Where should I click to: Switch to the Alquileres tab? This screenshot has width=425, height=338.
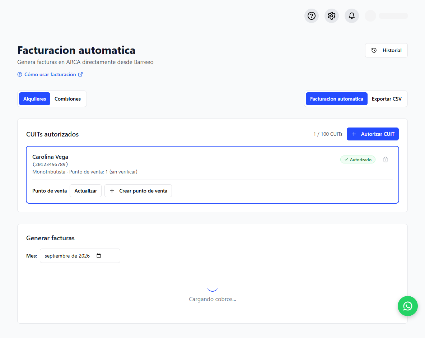click(35, 99)
